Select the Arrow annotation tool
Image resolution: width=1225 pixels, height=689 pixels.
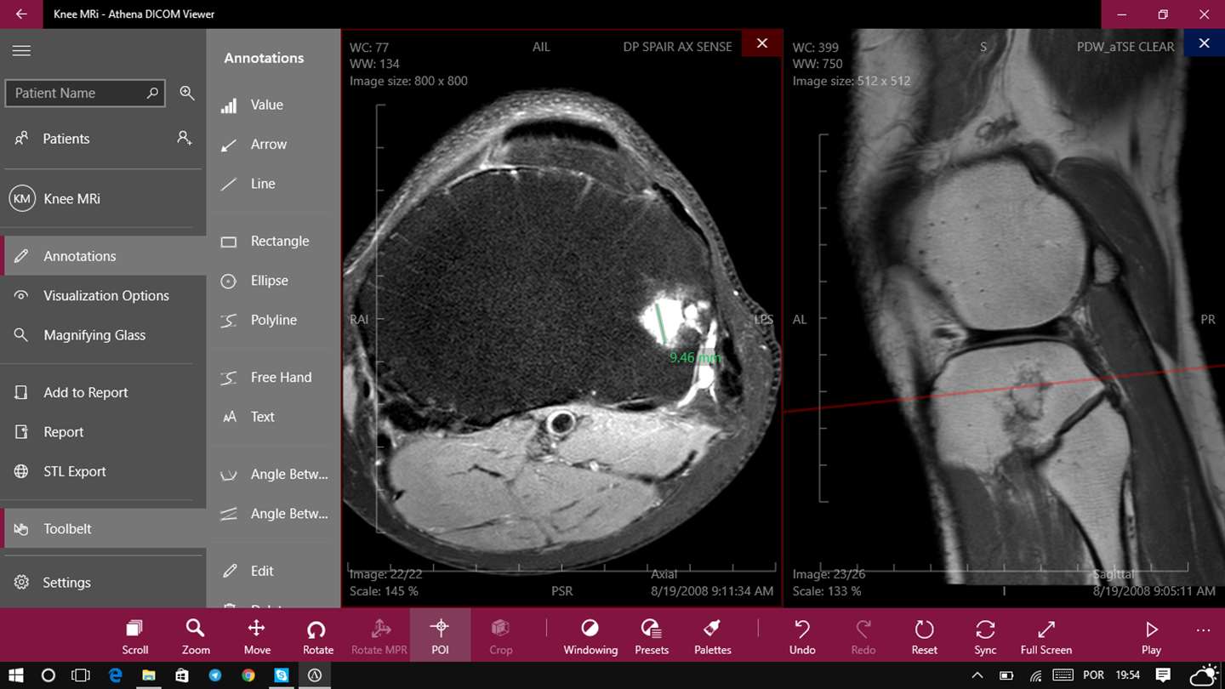(273, 145)
